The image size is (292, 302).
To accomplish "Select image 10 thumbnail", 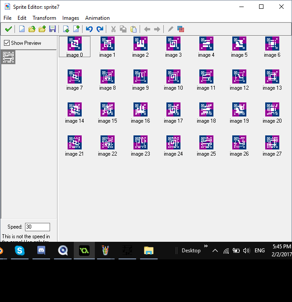I will [x=173, y=76].
